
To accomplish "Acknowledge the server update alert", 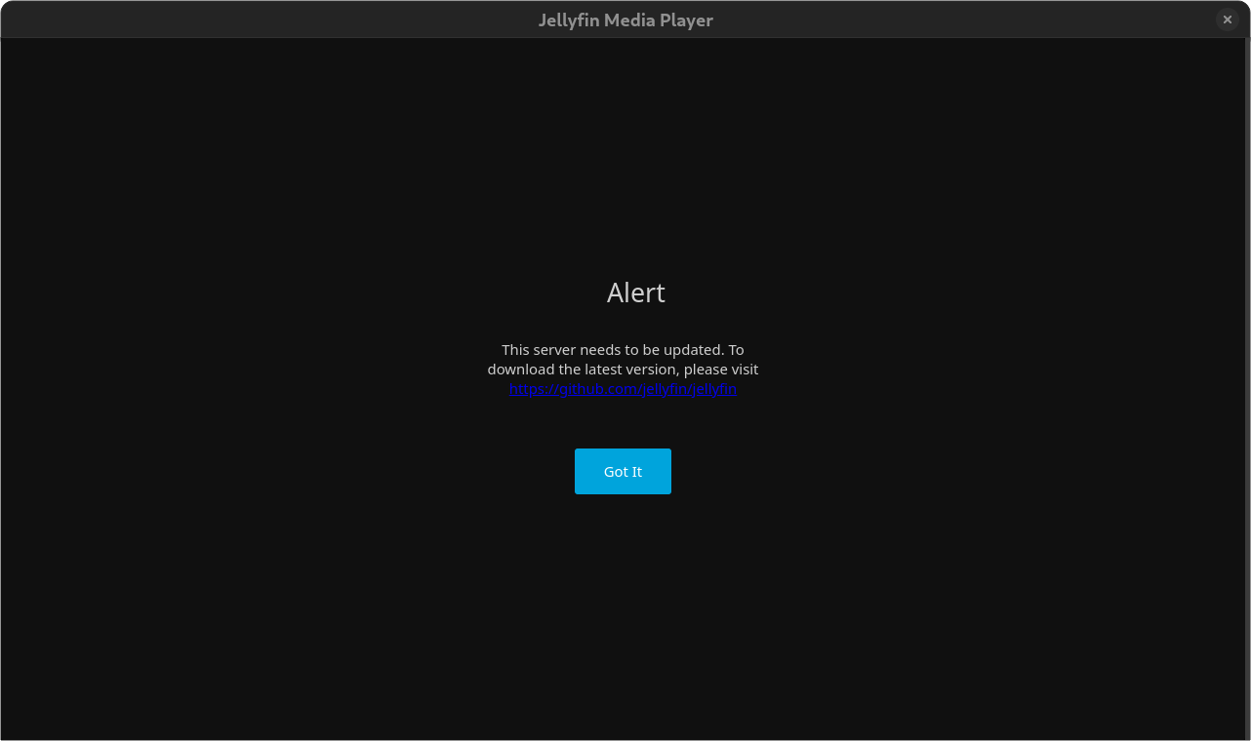I will 623,472.
